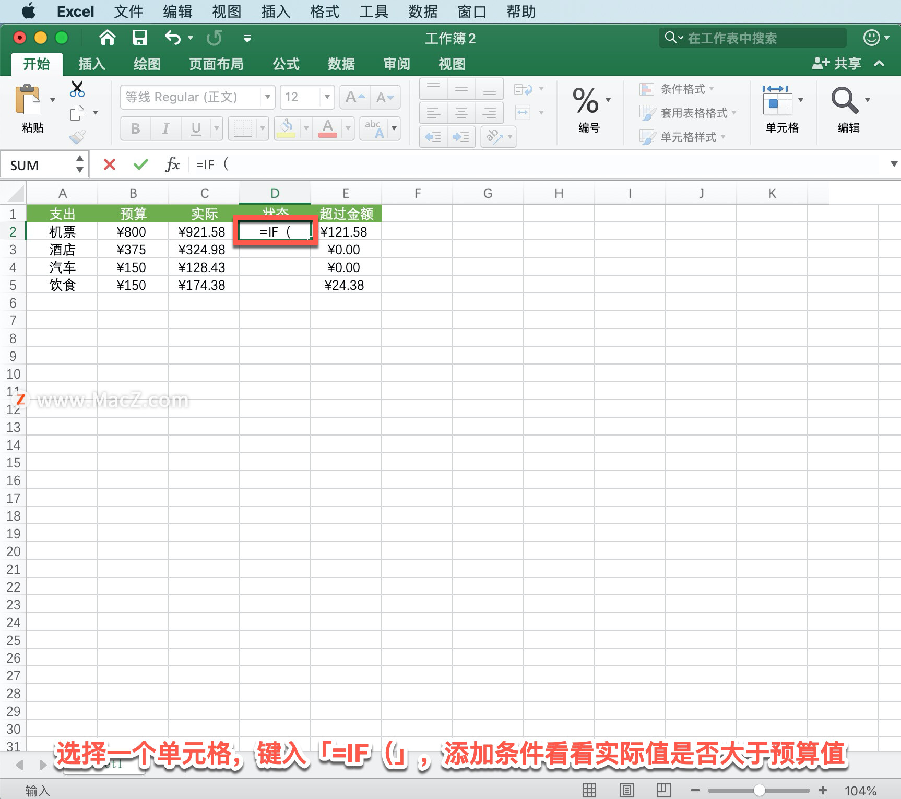Viewport: 901px width, 799px height.
Task: Click the 共享 share button
Action: click(x=836, y=64)
